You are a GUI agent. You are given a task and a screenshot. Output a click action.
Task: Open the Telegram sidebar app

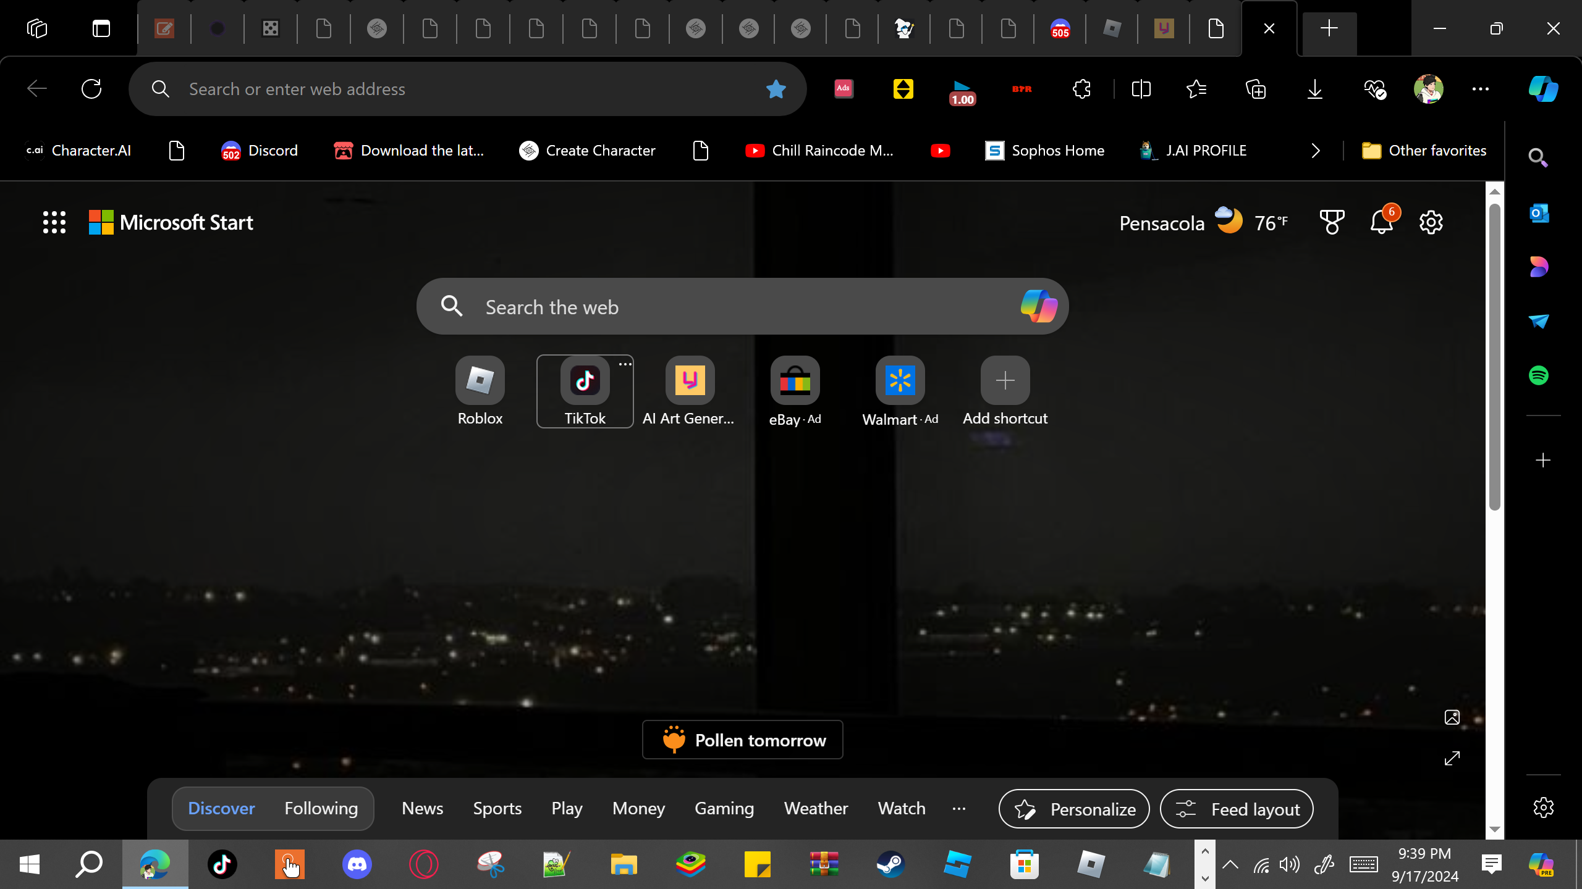click(1539, 321)
